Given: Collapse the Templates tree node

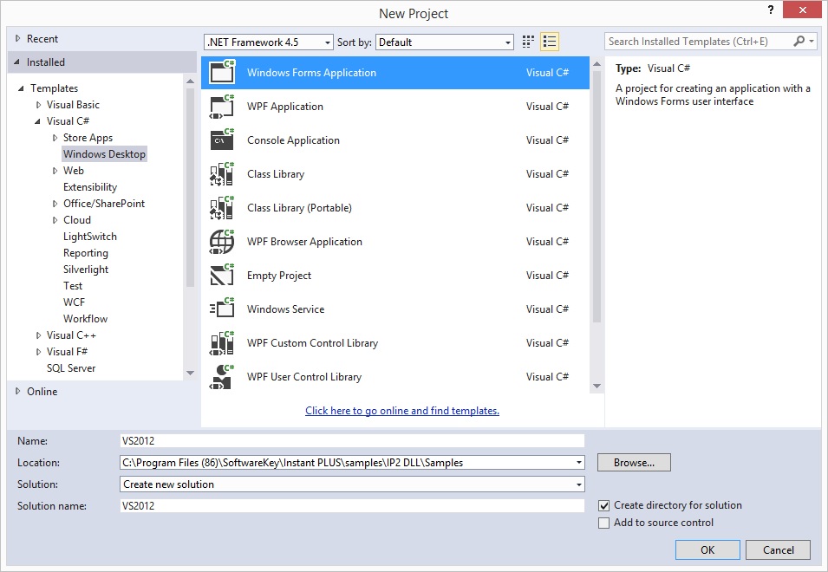Looking at the screenshot, I should (21, 88).
